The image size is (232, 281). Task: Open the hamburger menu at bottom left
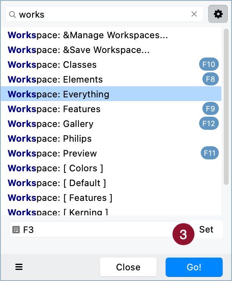19,267
